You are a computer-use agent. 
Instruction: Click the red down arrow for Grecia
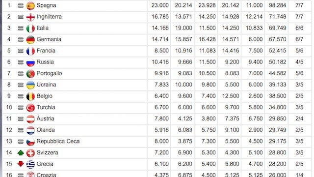21,164
